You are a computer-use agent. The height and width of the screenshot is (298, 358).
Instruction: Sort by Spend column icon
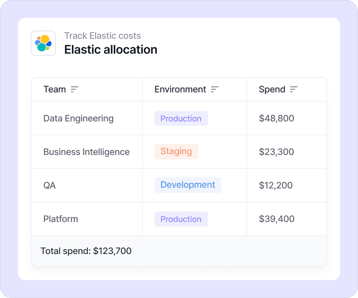point(294,89)
